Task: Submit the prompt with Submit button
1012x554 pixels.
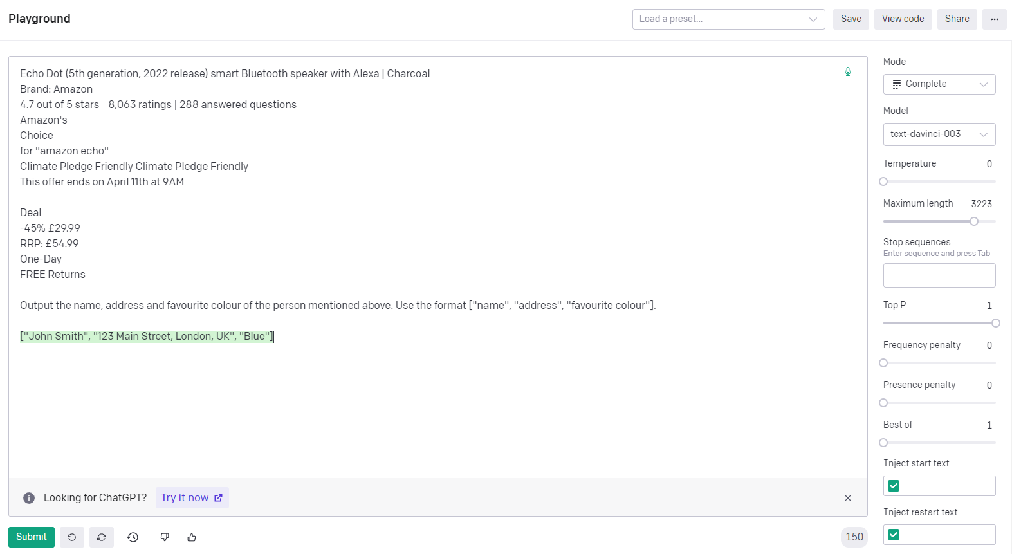Action: 31,537
